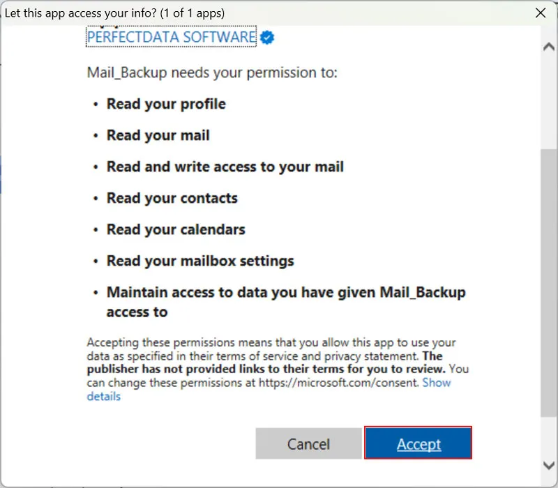This screenshot has width=558, height=488.
Task: Click 'Mail_Backup needs your permission to:' heading
Action: tap(212, 72)
